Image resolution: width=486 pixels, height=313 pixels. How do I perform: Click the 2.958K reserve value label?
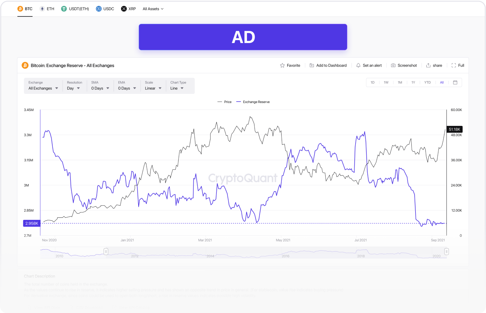tap(32, 223)
